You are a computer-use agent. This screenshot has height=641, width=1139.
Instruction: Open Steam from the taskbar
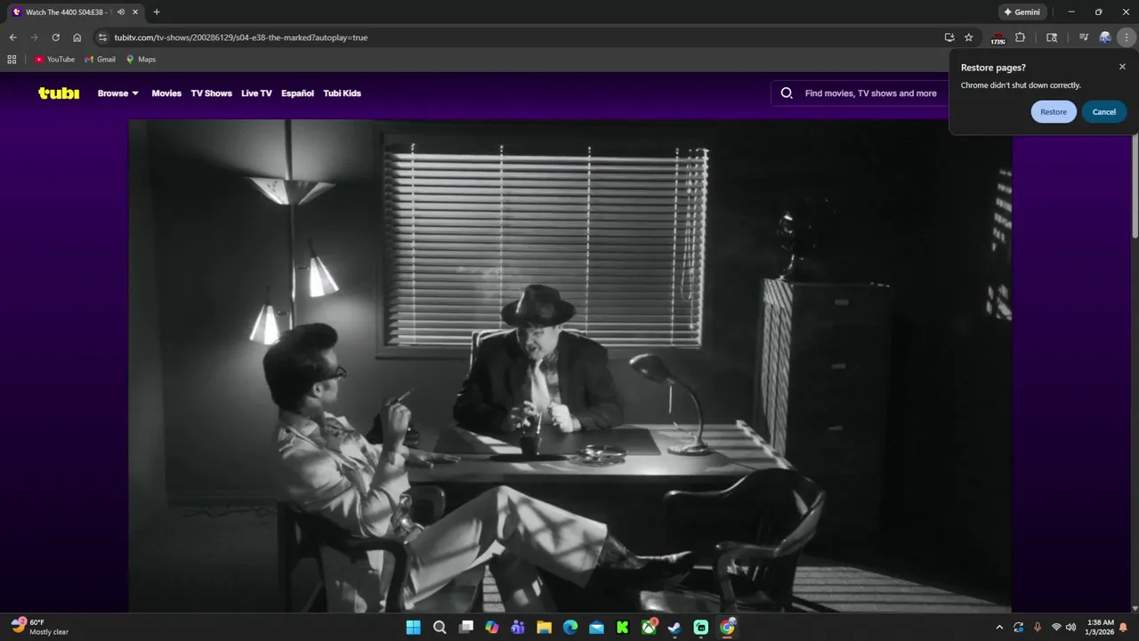[x=675, y=627]
